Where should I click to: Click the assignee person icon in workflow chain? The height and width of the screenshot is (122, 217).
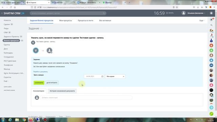click(x=50, y=50)
